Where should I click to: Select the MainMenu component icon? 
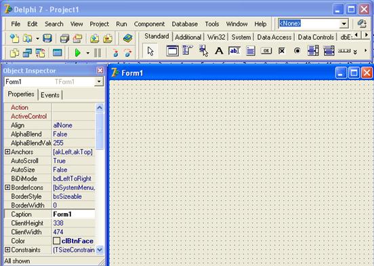pos(188,50)
